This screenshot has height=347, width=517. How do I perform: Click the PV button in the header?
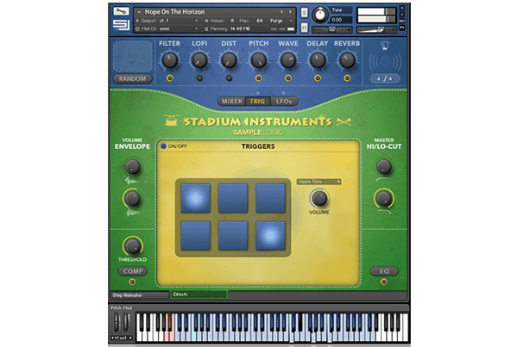(x=402, y=28)
